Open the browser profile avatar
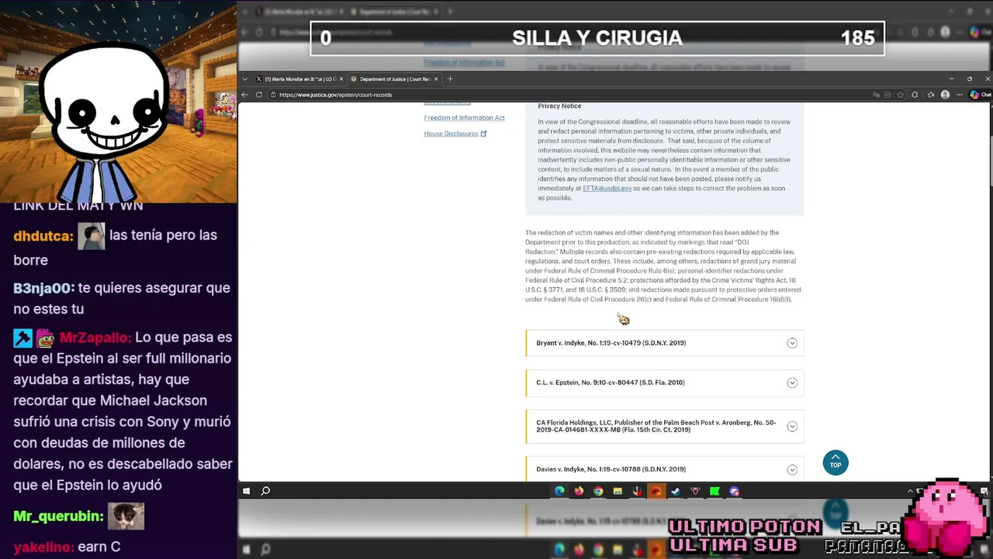The height and width of the screenshot is (559, 993). [x=945, y=95]
